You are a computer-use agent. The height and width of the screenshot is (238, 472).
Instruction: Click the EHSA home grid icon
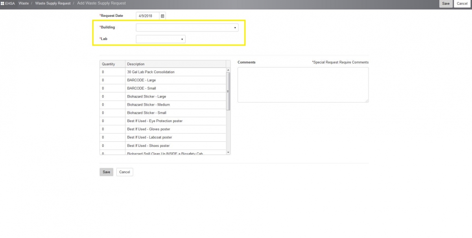2,4
